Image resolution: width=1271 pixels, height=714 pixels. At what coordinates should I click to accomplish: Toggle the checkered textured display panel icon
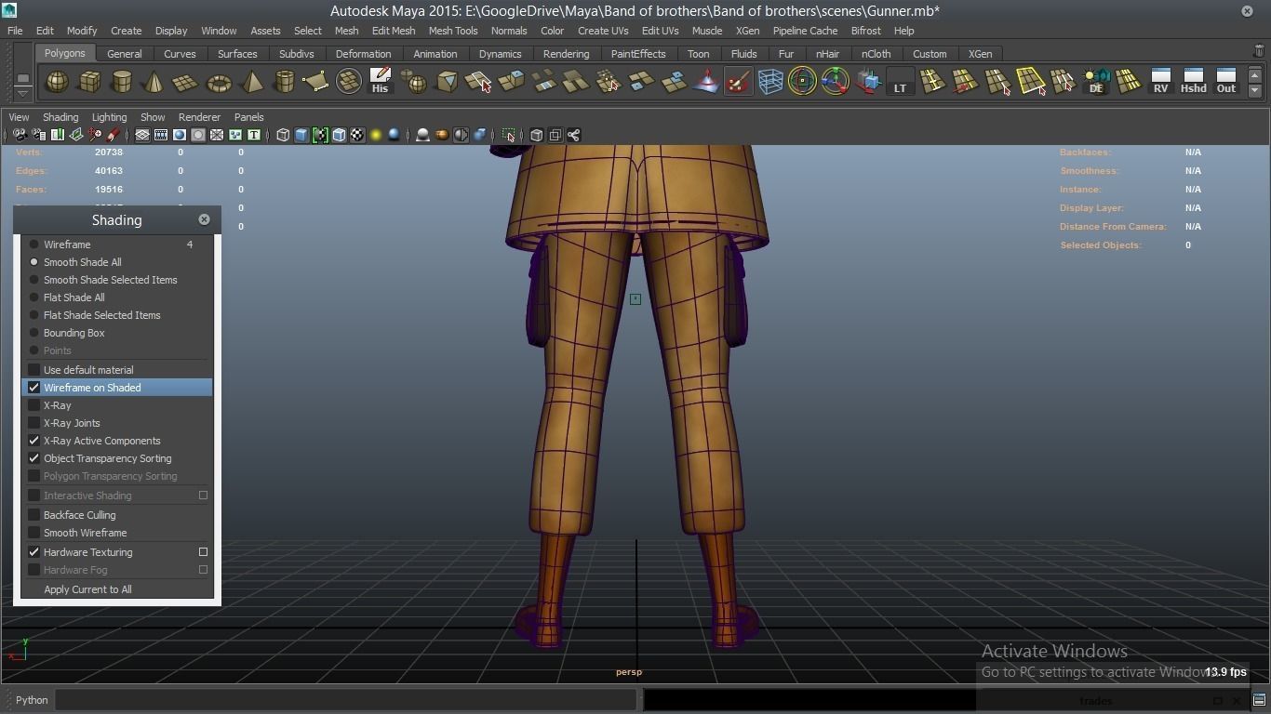coord(357,136)
